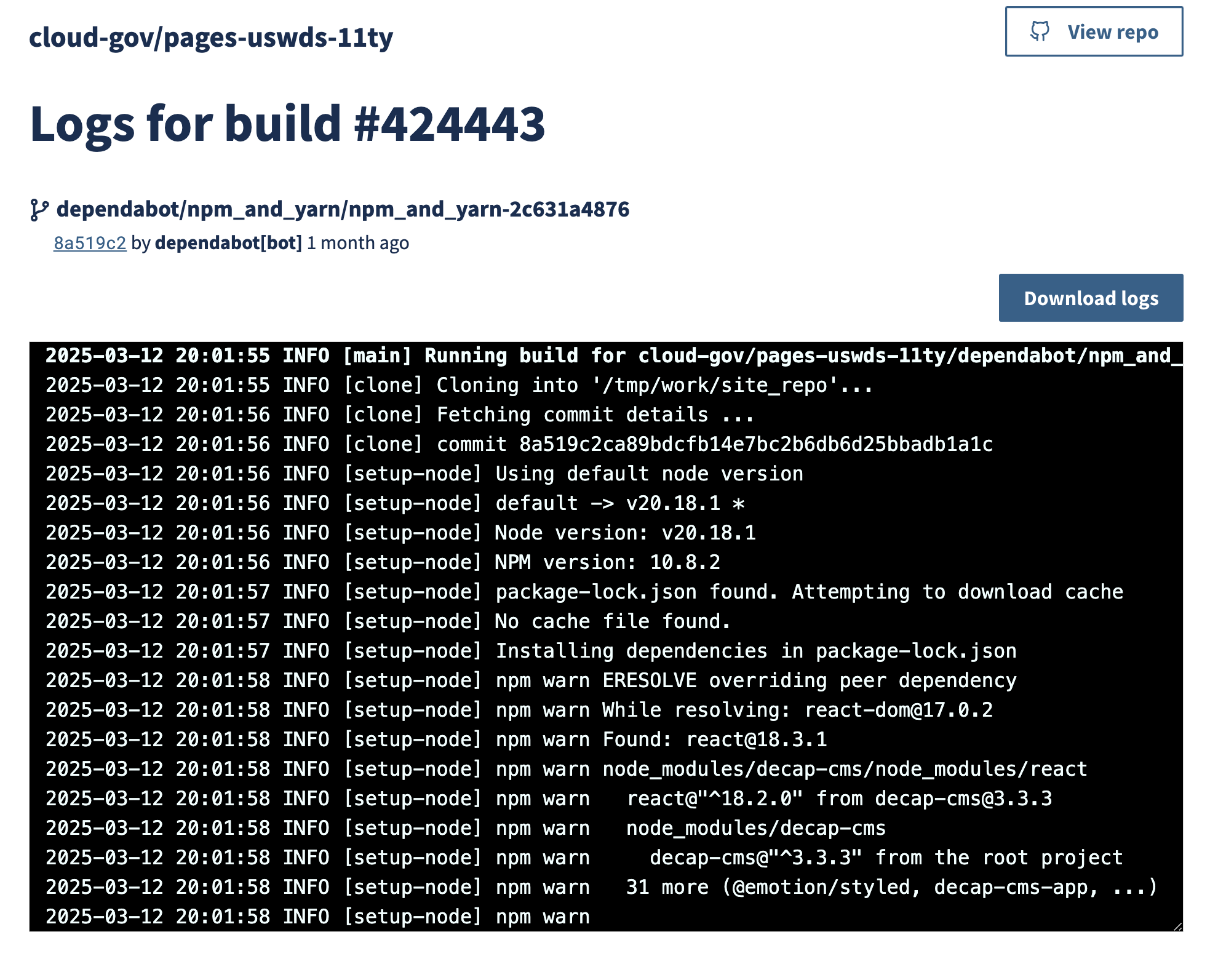Select the ERESOLVE overriding peer dependency line
Viewport: 1218px width, 956px height.
(x=531, y=680)
